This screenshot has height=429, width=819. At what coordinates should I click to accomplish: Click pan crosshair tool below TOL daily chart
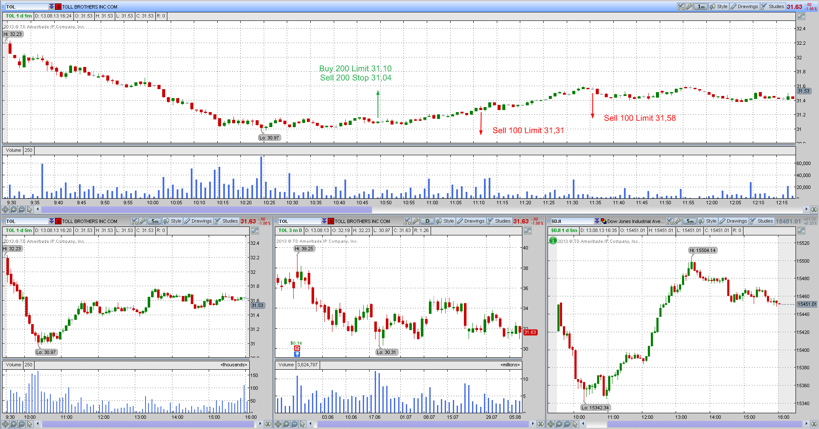(278, 424)
